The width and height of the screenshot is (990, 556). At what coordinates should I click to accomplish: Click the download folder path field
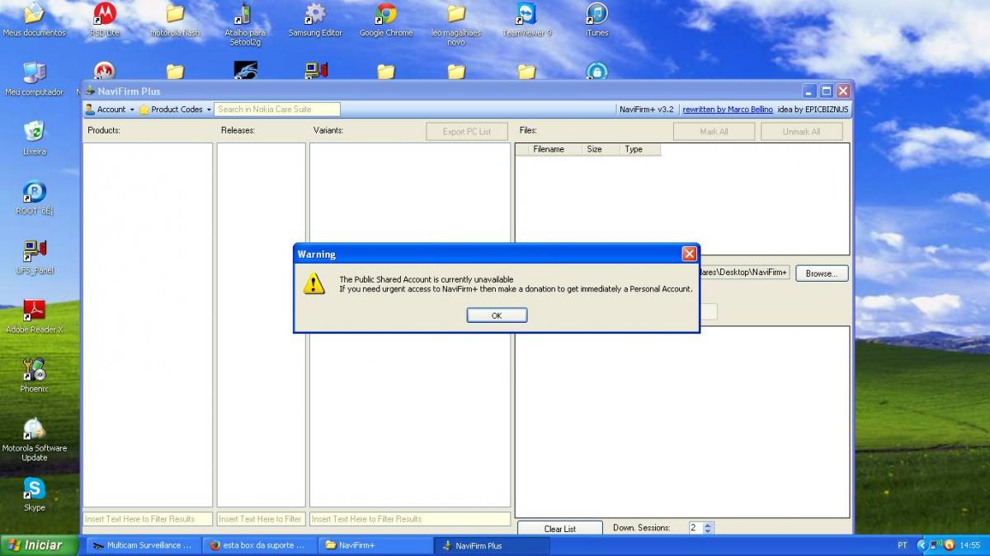point(745,272)
